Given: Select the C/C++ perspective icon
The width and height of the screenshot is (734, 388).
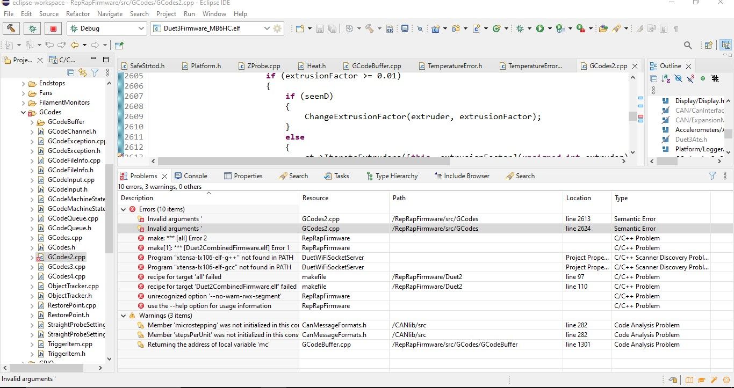Looking at the screenshot, I should (726, 45).
